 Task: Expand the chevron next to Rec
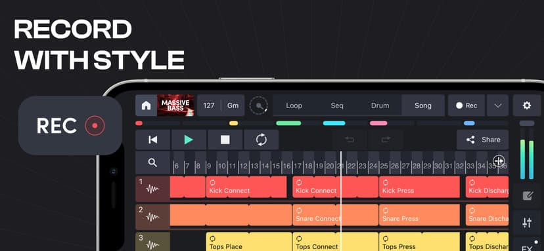tap(498, 106)
